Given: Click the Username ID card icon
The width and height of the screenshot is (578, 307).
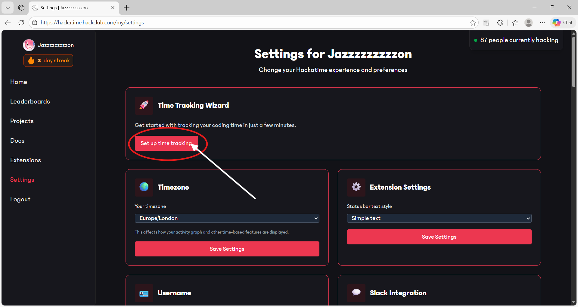Looking at the screenshot, I should tap(144, 293).
